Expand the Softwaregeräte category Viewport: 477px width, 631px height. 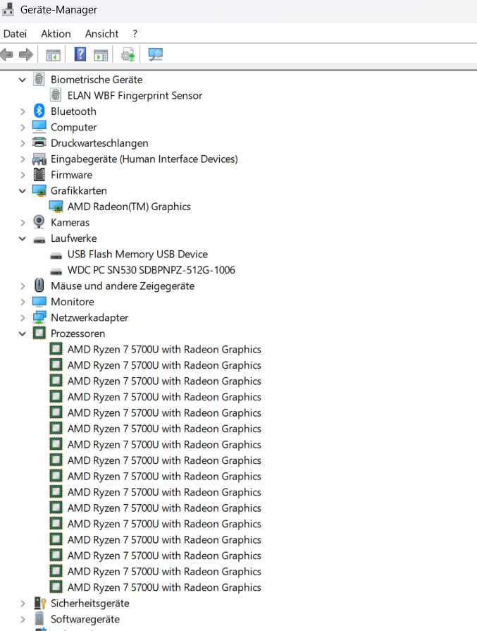[23, 619]
